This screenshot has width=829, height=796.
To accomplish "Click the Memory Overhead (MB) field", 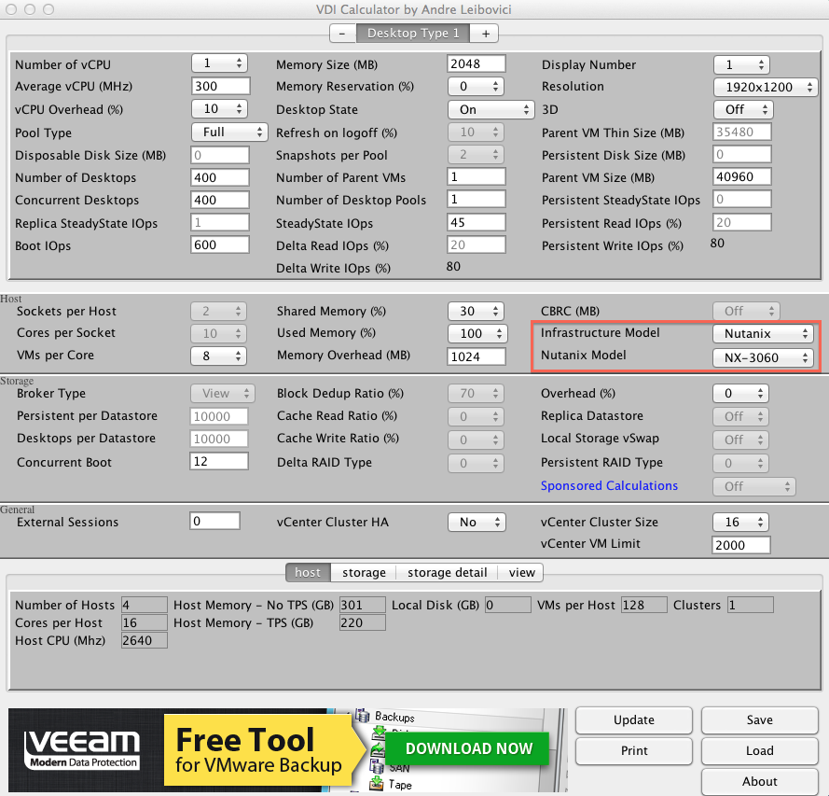I will coord(476,356).
